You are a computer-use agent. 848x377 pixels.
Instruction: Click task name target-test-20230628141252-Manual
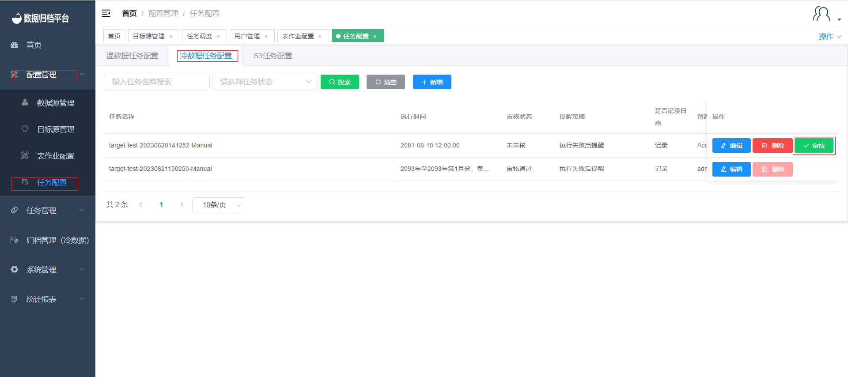click(161, 145)
